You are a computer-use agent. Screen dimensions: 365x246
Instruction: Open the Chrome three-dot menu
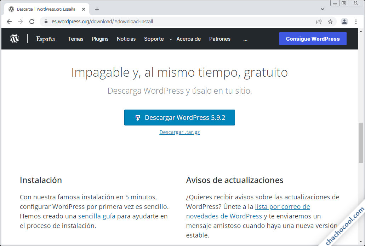(x=356, y=22)
